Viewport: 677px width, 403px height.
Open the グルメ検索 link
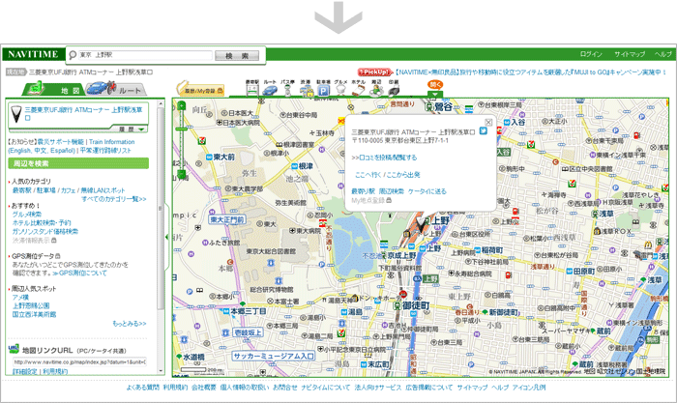27,214
